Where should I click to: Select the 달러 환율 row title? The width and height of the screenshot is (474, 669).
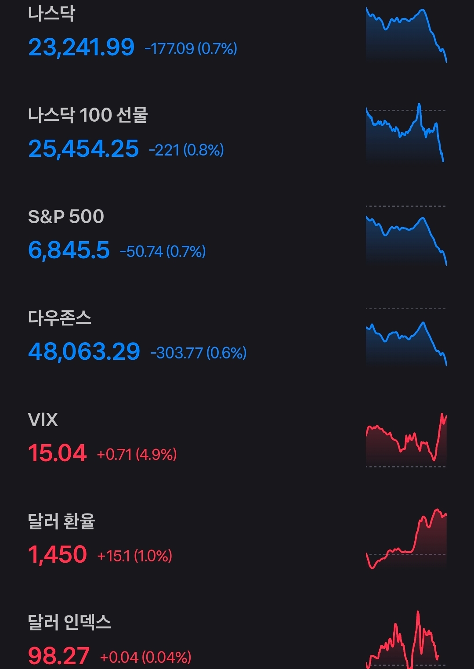(62, 521)
